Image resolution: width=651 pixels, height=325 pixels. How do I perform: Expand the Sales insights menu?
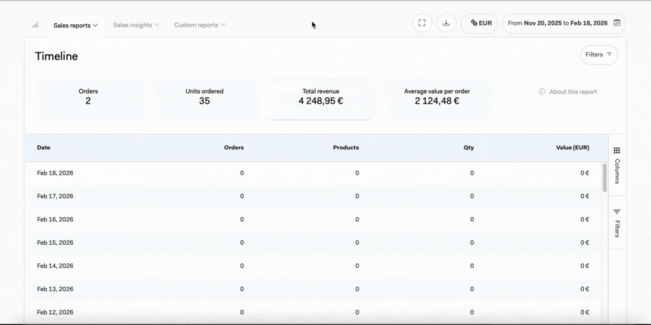tap(136, 25)
